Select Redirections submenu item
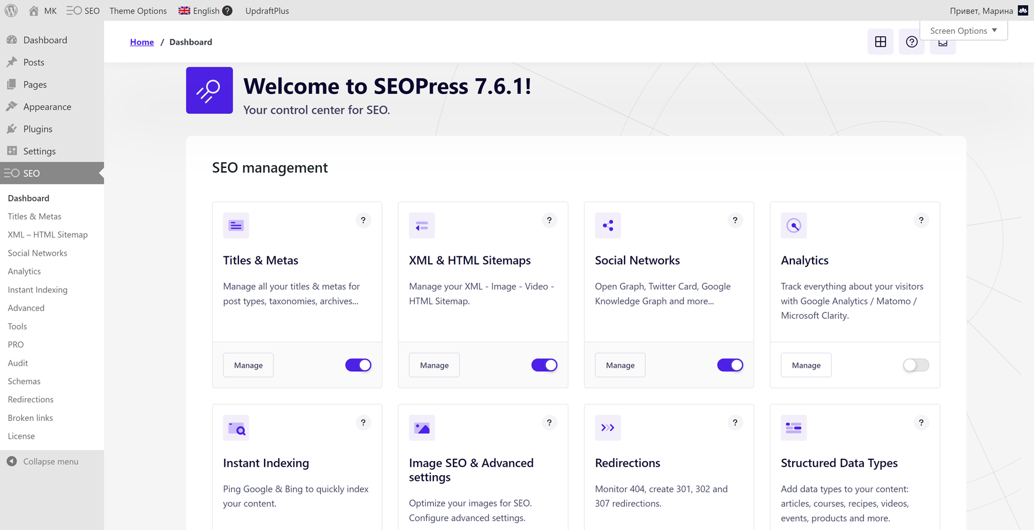Screen dimensions: 1034x530 [x=30, y=399]
